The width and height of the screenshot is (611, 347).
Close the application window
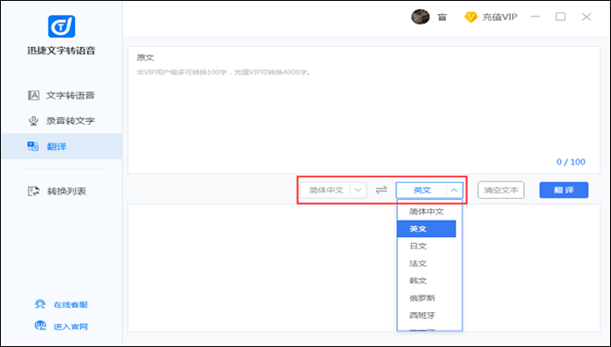tap(587, 17)
